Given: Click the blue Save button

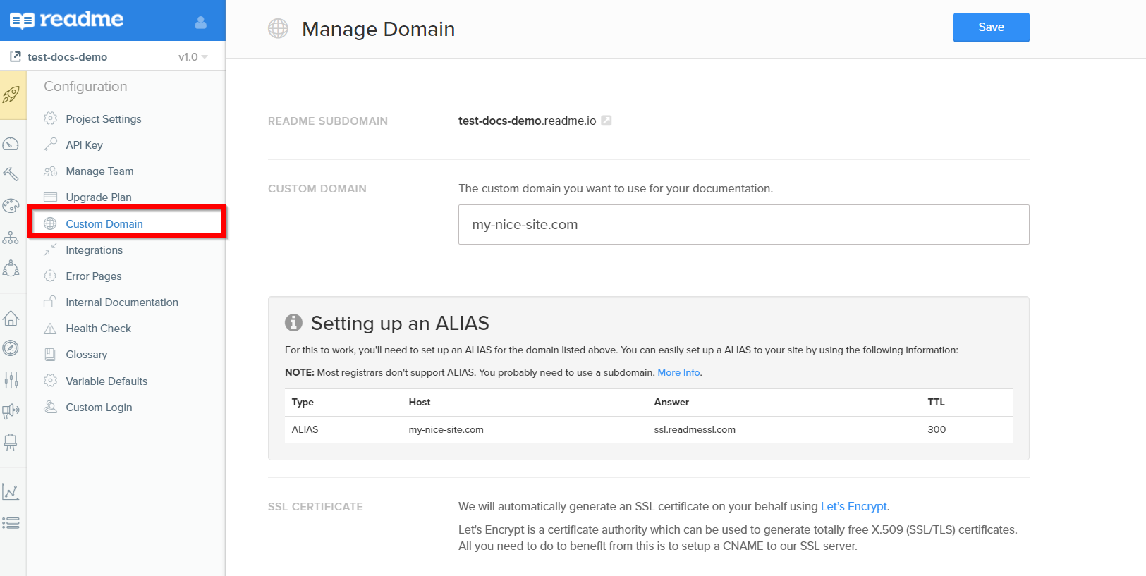Looking at the screenshot, I should (991, 27).
